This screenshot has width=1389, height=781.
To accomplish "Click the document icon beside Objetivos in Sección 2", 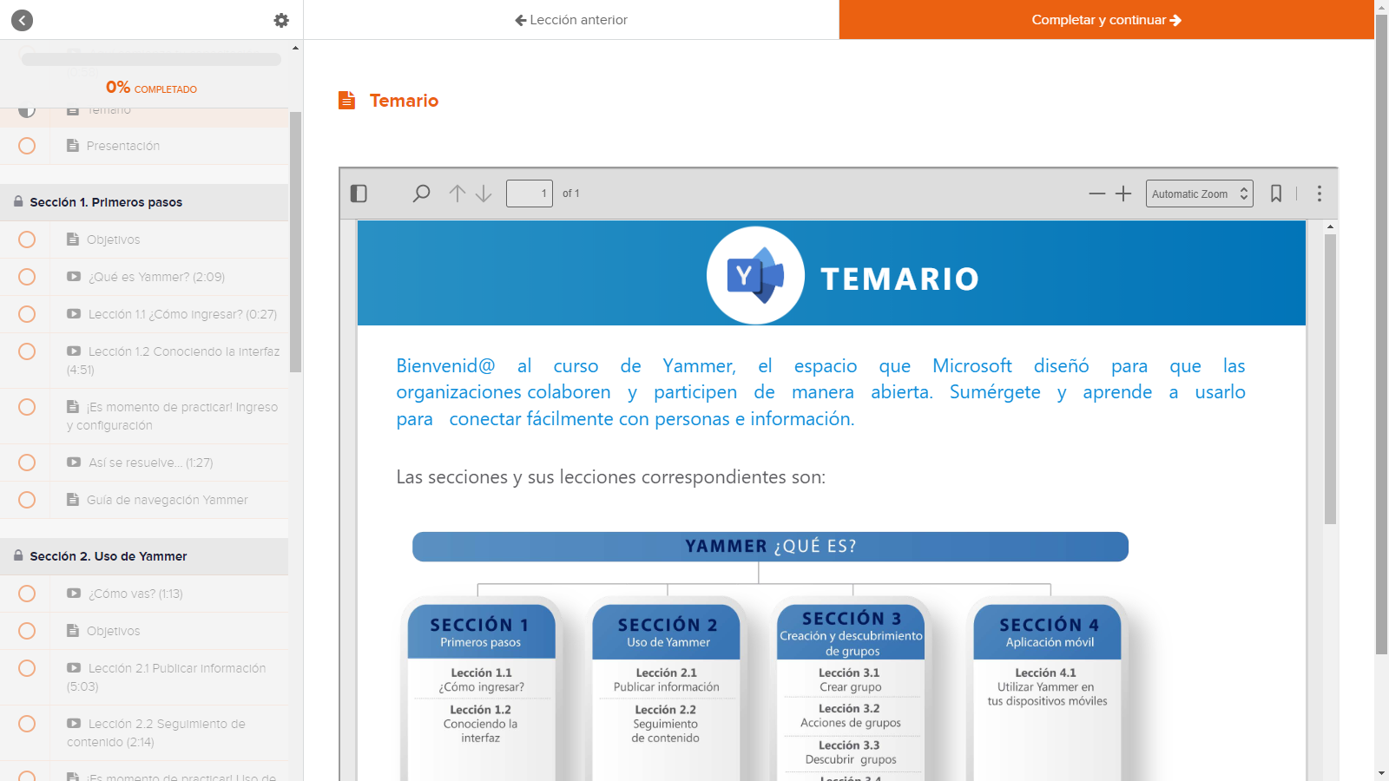I will point(73,631).
